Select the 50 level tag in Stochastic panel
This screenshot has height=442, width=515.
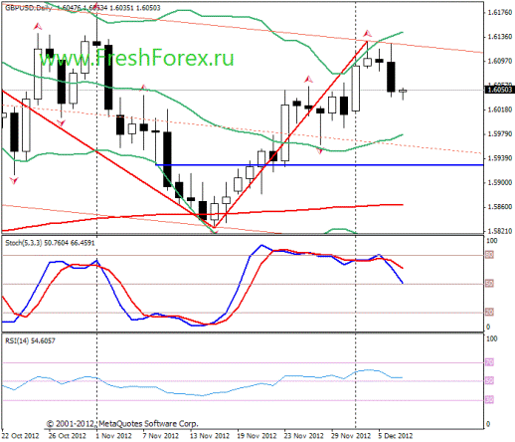(489, 284)
